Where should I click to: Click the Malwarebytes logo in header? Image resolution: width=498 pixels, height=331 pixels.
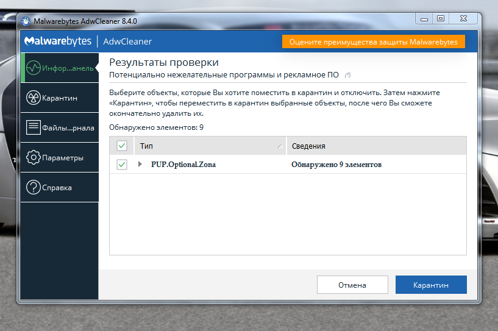(58, 41)
